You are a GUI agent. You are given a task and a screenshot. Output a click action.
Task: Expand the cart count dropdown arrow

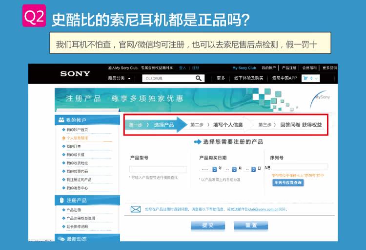tap(316, 79)
